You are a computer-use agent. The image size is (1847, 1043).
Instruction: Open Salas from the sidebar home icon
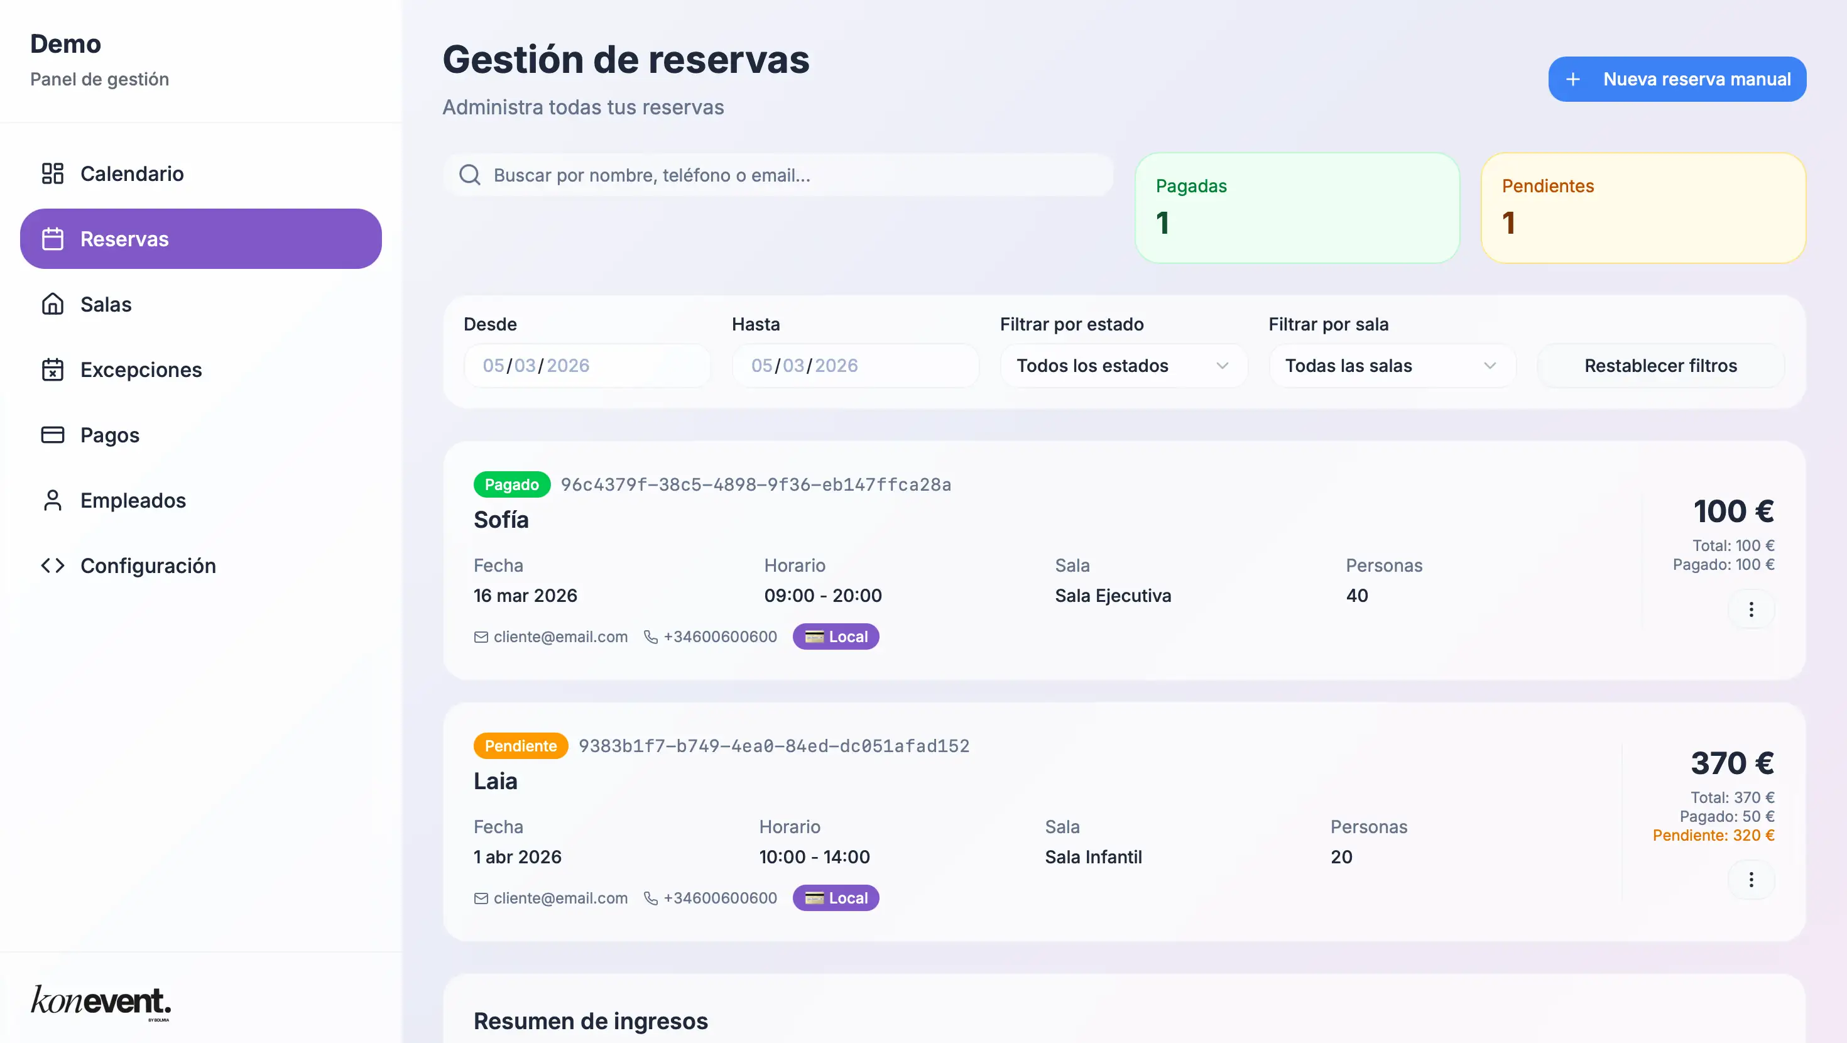point(52,304)
